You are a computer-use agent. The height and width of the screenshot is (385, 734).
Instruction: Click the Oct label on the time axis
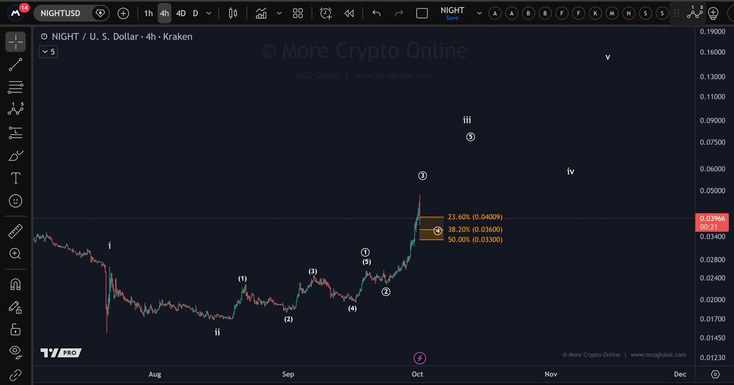tap(418, 374)
